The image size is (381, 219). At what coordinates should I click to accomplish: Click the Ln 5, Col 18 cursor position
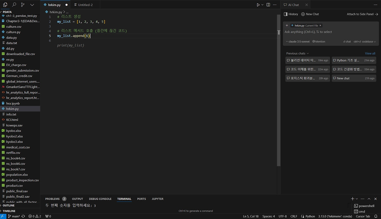point(251,216)
